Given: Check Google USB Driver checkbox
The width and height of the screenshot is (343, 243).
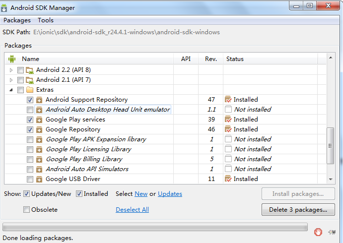Looking at the screenshot, I should coord(30,179).
